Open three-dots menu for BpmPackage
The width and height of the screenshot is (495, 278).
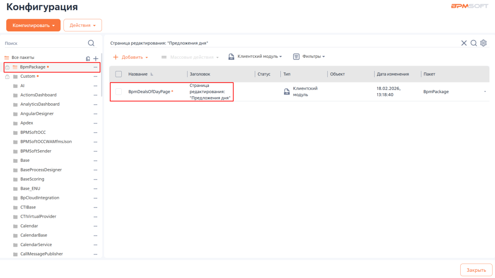pyautogui.click(x=96, y=67)
